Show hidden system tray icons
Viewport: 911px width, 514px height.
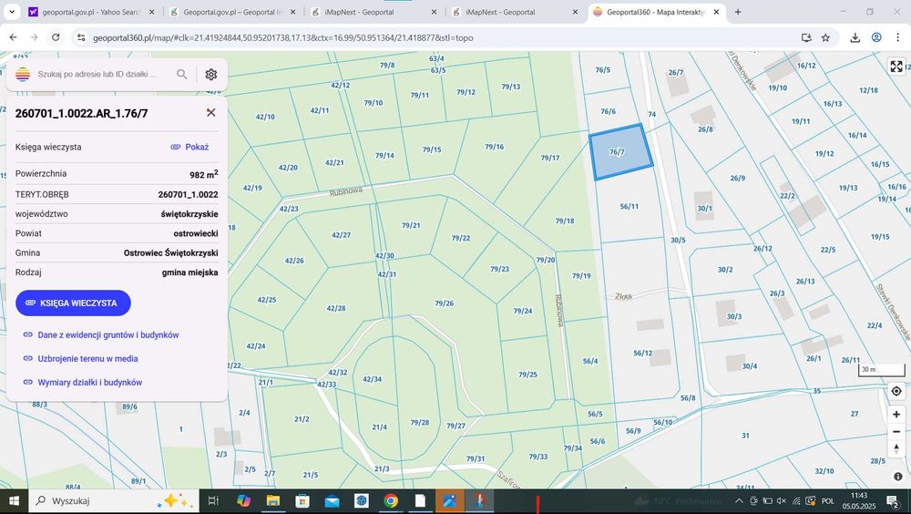pos(739,500)
